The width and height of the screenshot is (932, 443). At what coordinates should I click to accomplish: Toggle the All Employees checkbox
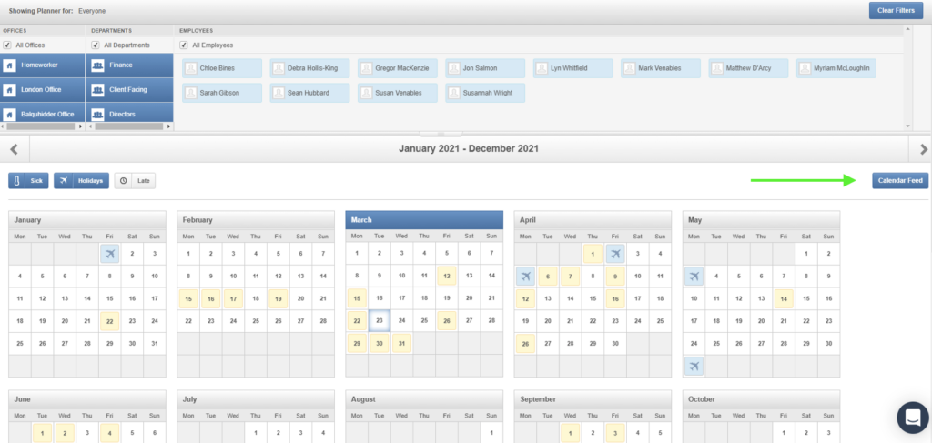click(x=184, y=45)
